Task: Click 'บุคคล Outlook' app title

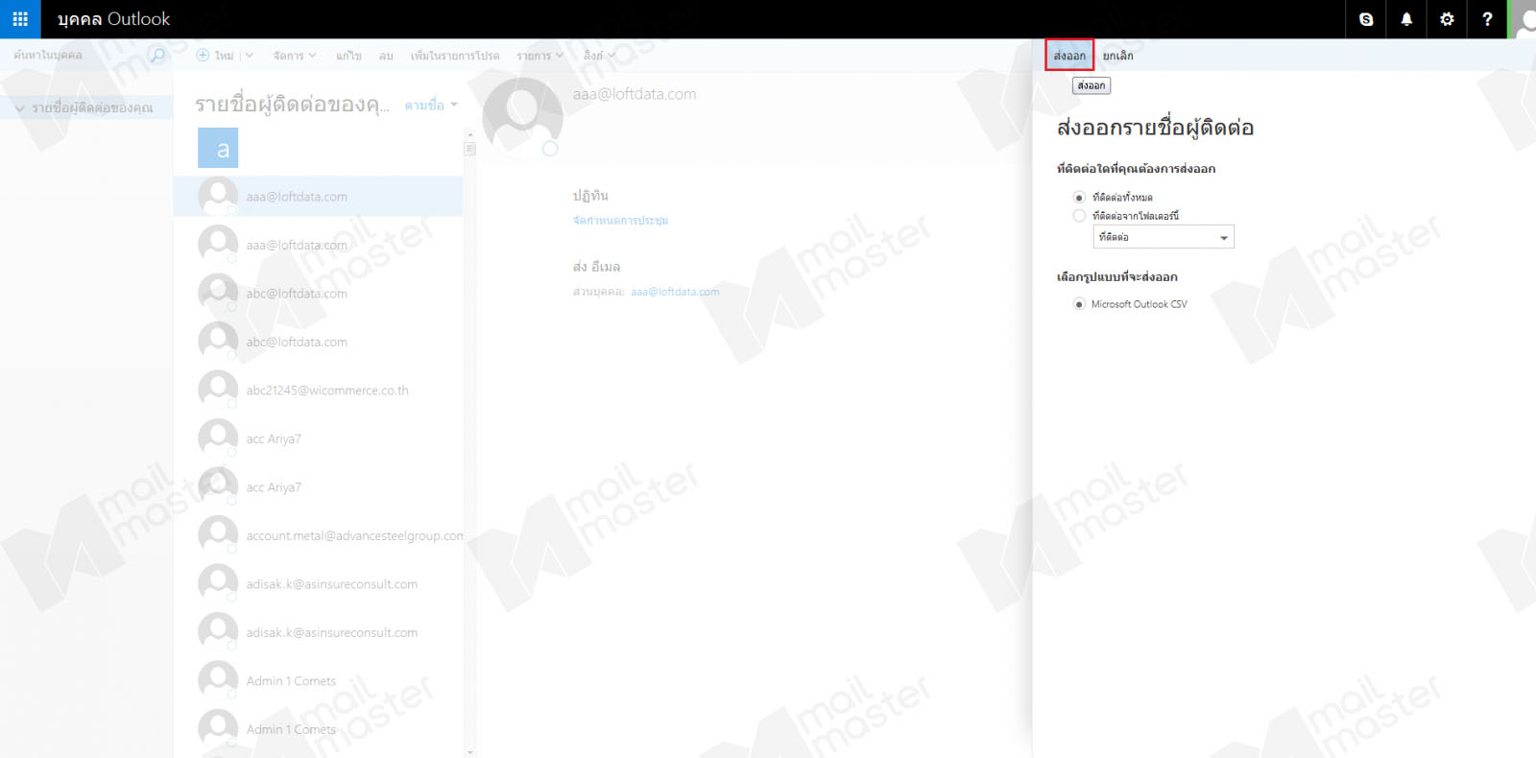Action: (113, 19)
